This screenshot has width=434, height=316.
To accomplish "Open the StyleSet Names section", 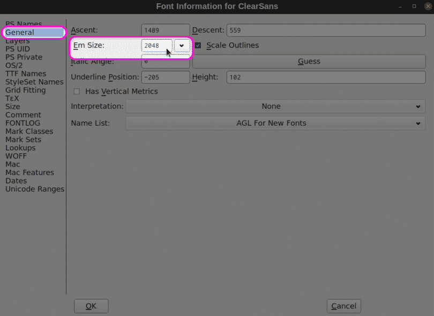I will (34, 82).
